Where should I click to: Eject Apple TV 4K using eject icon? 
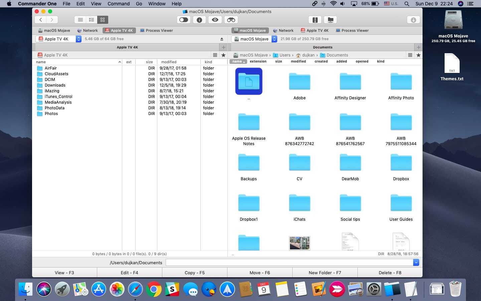click(221, 39)
